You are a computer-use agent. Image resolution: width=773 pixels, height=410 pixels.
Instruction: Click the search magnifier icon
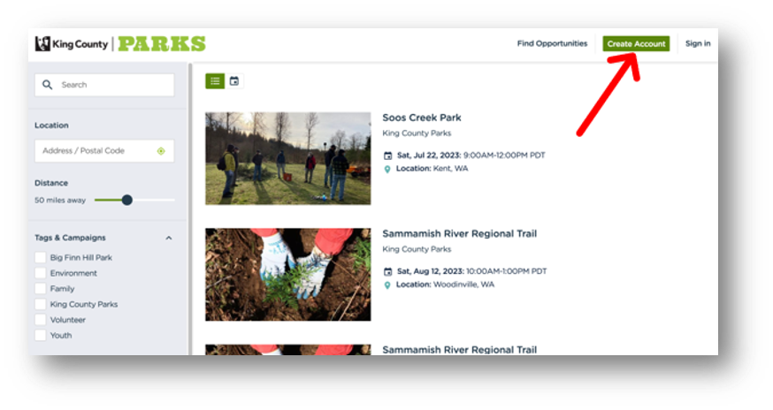(x=48, y=85)
